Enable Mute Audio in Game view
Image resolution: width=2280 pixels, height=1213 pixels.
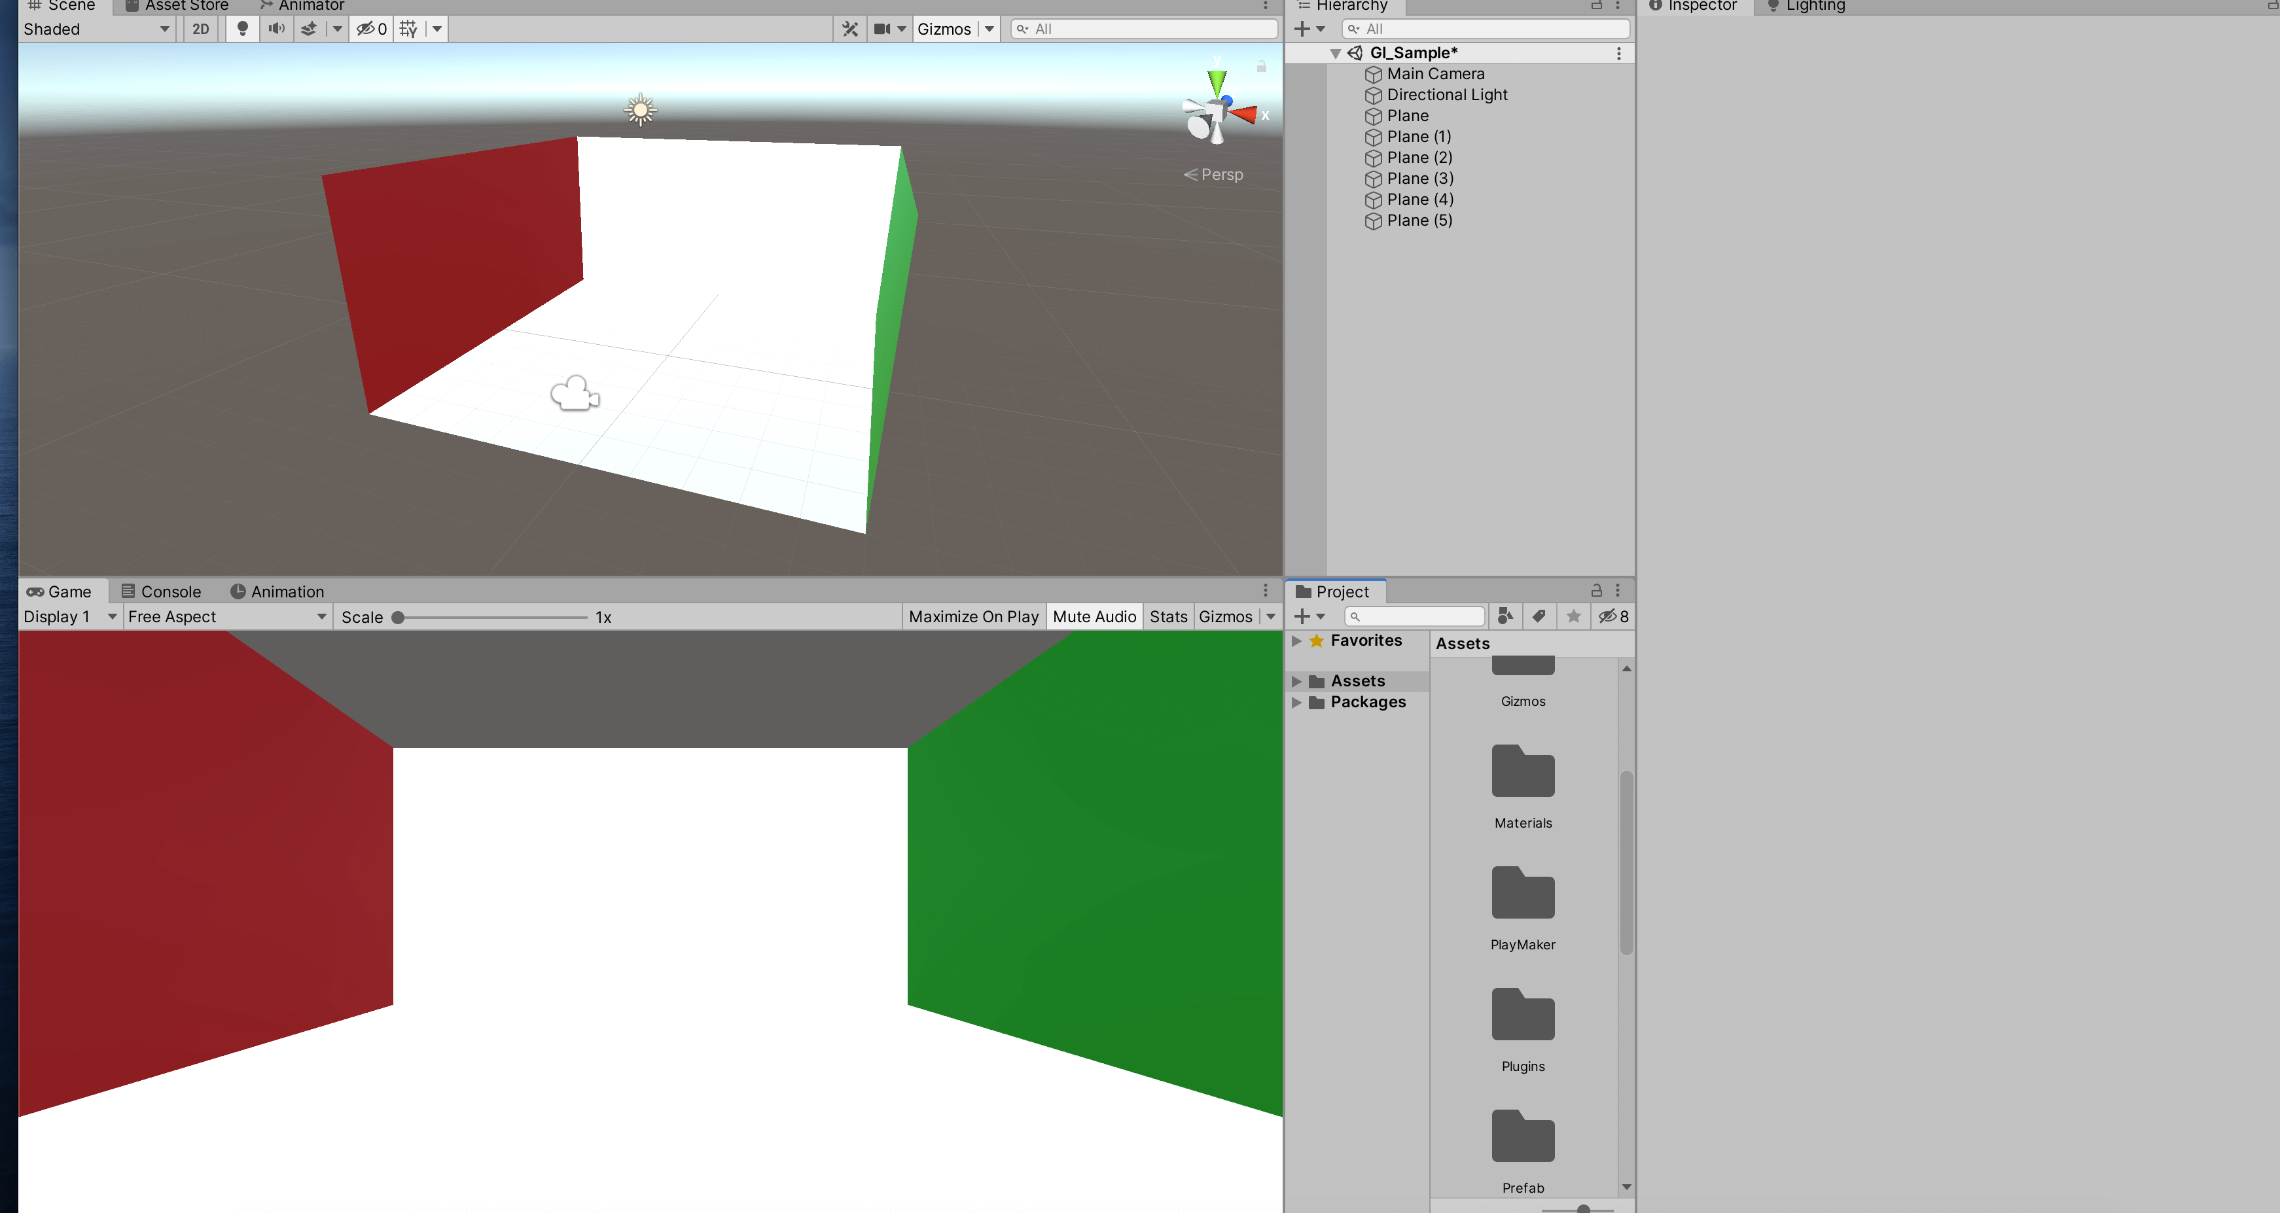(1094, 616)
